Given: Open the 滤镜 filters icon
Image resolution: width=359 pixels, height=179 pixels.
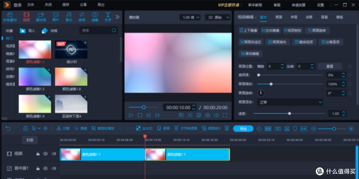Looking at the screenshot, I should (95, 17).
